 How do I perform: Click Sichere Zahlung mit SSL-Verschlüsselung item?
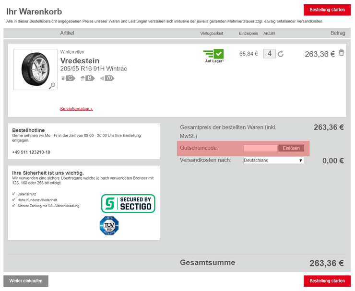coord(48,206)
